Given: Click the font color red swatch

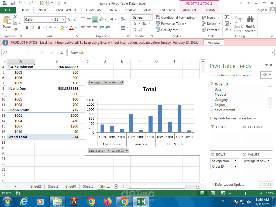Looking at the screenshot, I should (71, 28).
